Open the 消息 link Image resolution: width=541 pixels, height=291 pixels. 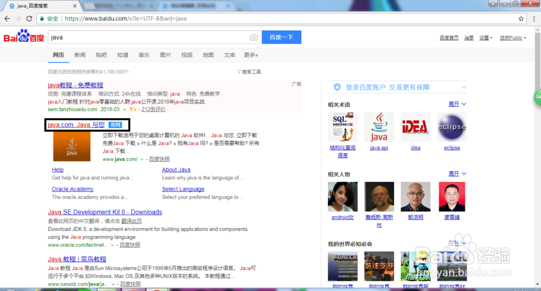[469, 38]
